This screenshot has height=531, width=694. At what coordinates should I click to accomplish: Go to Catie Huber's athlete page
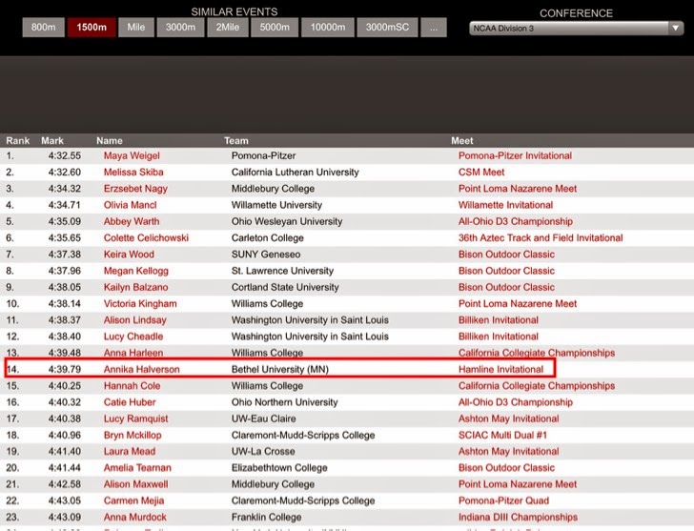[130, 402]
